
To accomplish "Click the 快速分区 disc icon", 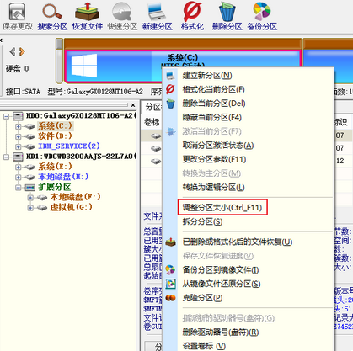I will coord(122,16).
